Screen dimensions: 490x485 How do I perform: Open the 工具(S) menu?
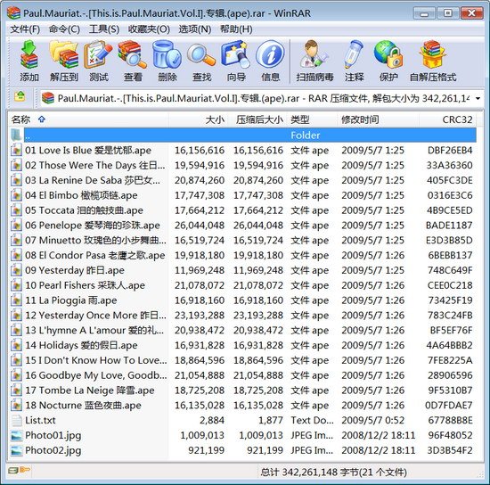pos(104,29)
